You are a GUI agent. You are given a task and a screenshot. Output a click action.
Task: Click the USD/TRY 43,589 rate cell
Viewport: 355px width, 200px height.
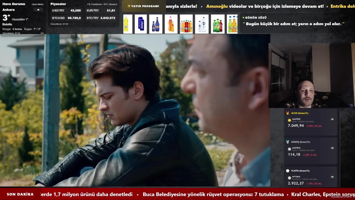(66, 11)
